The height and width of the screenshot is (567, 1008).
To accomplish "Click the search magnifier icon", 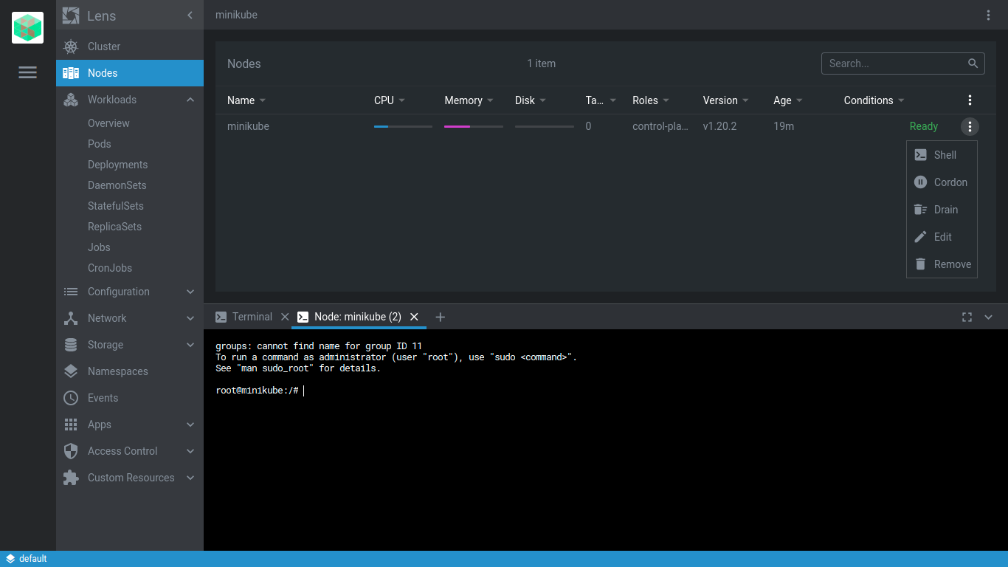I will pos(973,63).
